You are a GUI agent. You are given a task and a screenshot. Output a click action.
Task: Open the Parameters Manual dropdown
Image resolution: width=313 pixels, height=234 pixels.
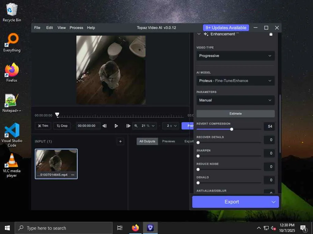point(236,100)
